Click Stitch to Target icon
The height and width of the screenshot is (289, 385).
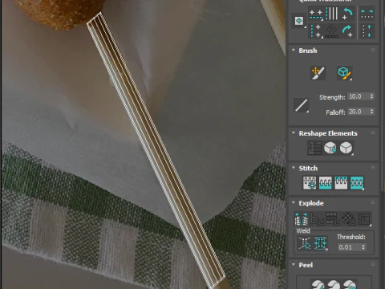[310, 183]
